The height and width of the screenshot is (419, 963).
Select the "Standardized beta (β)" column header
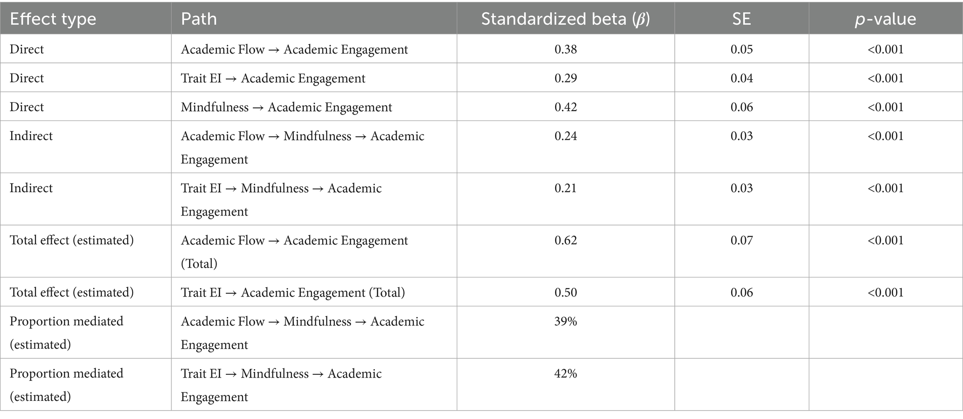pyautogui.click(x=565, y=19)
